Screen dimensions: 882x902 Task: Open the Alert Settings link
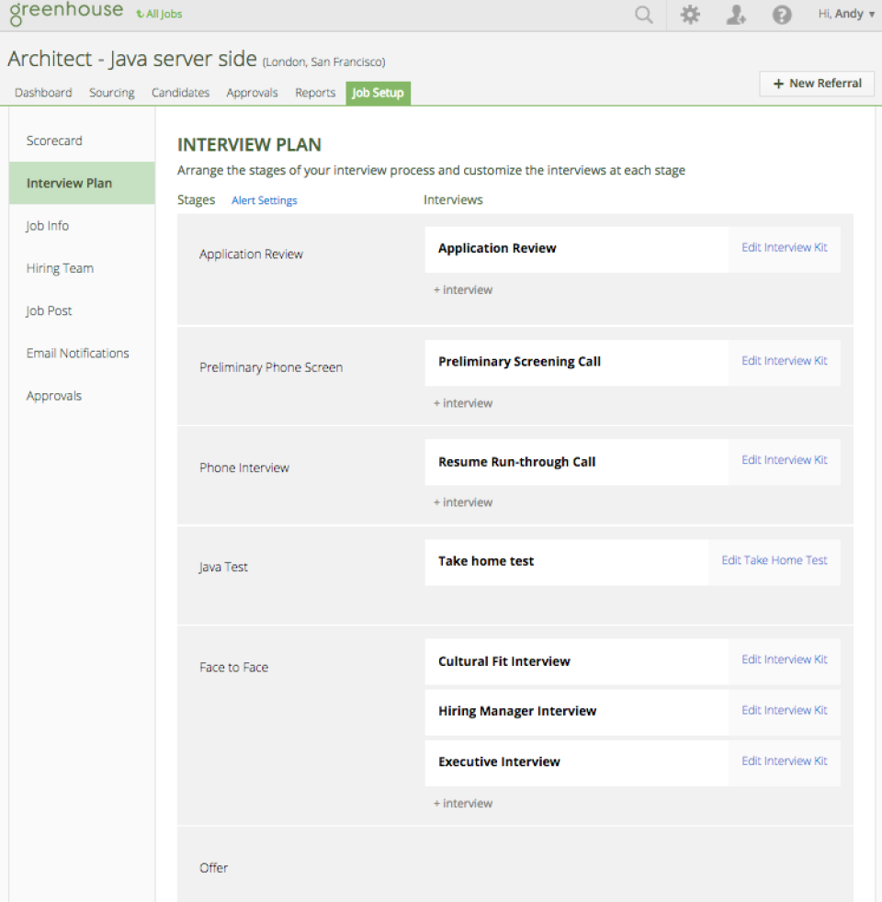(x=265, y=200)
